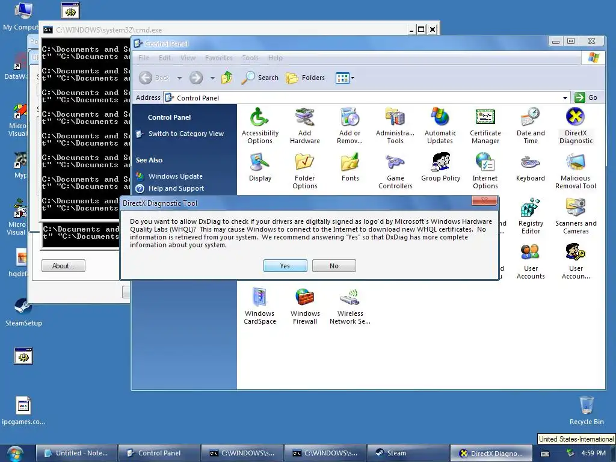Screen dimensions: 616x462
Task: Open the Edit menu
Action: [x=165, y=58]
